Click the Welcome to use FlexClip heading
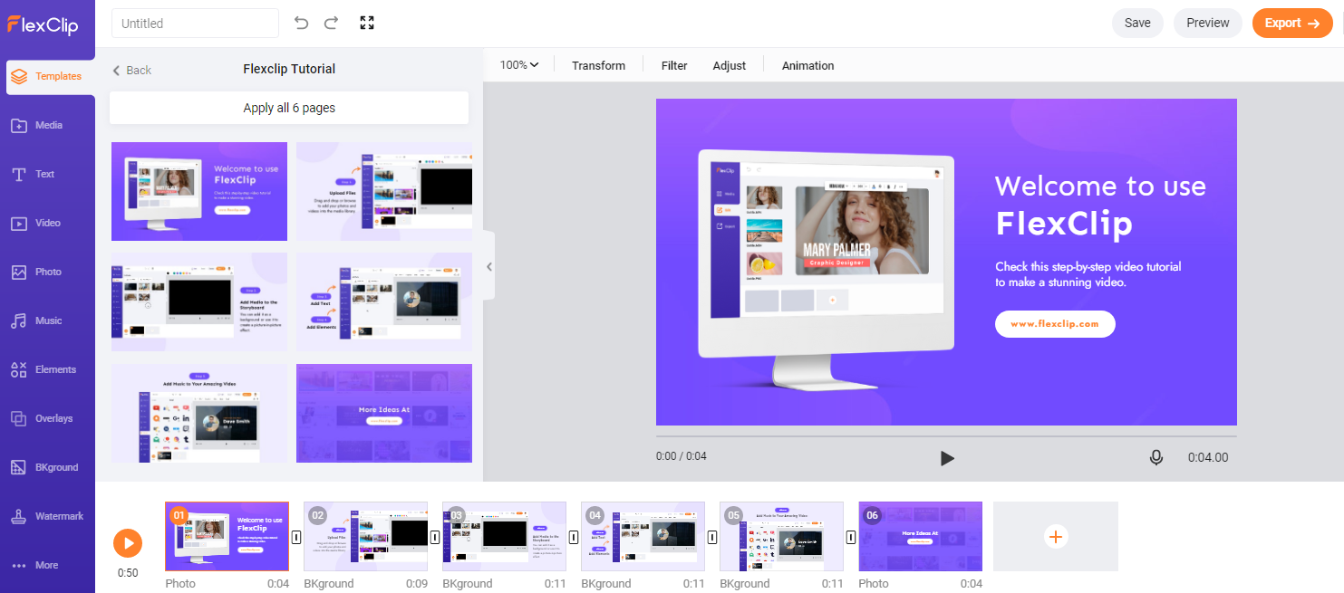 click(1100, 205)
